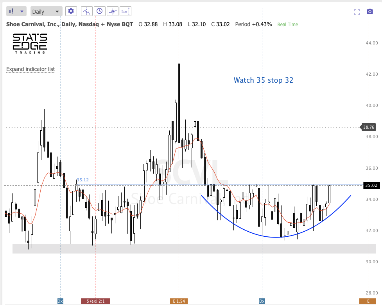Image resolution: width=382 pixels, height=305 pixels.
Task: Open the chart style dropdown arrow
Action: 22,11
